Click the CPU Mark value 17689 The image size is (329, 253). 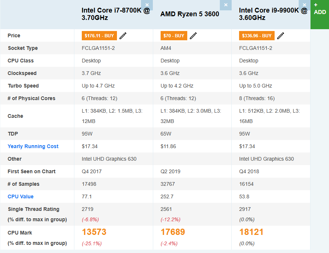click(x=173, y=232)
